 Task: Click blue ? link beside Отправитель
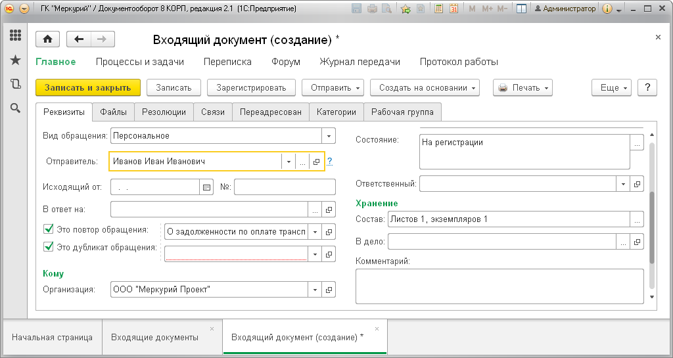point(329,162)
